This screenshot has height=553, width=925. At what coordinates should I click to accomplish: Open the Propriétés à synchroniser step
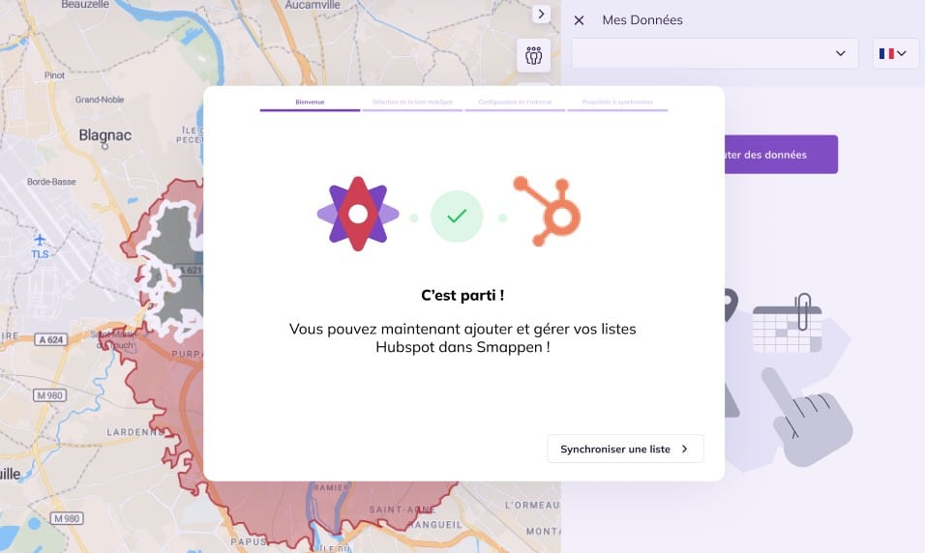click(x=616, y=102)
